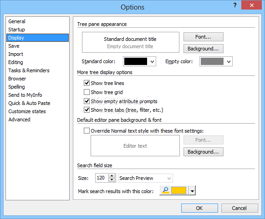The width and height of the screenshot is (265, 219).
Task: Increase search field size with up arrow
Action: [x=112, y=176]
